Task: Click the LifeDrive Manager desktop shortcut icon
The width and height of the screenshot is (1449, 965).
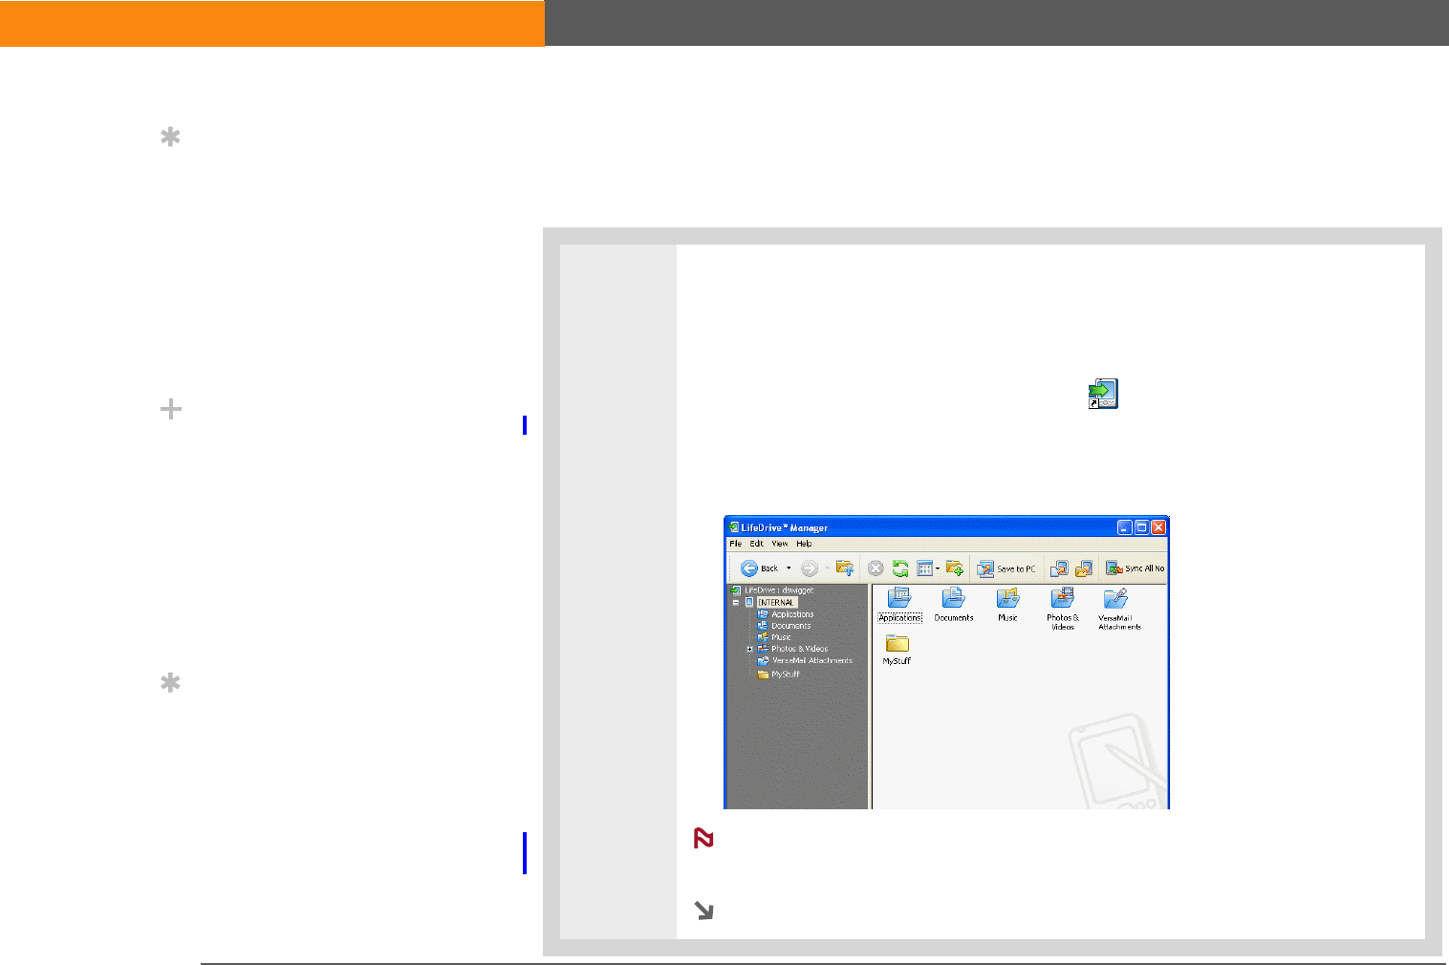Action: 1103,394
